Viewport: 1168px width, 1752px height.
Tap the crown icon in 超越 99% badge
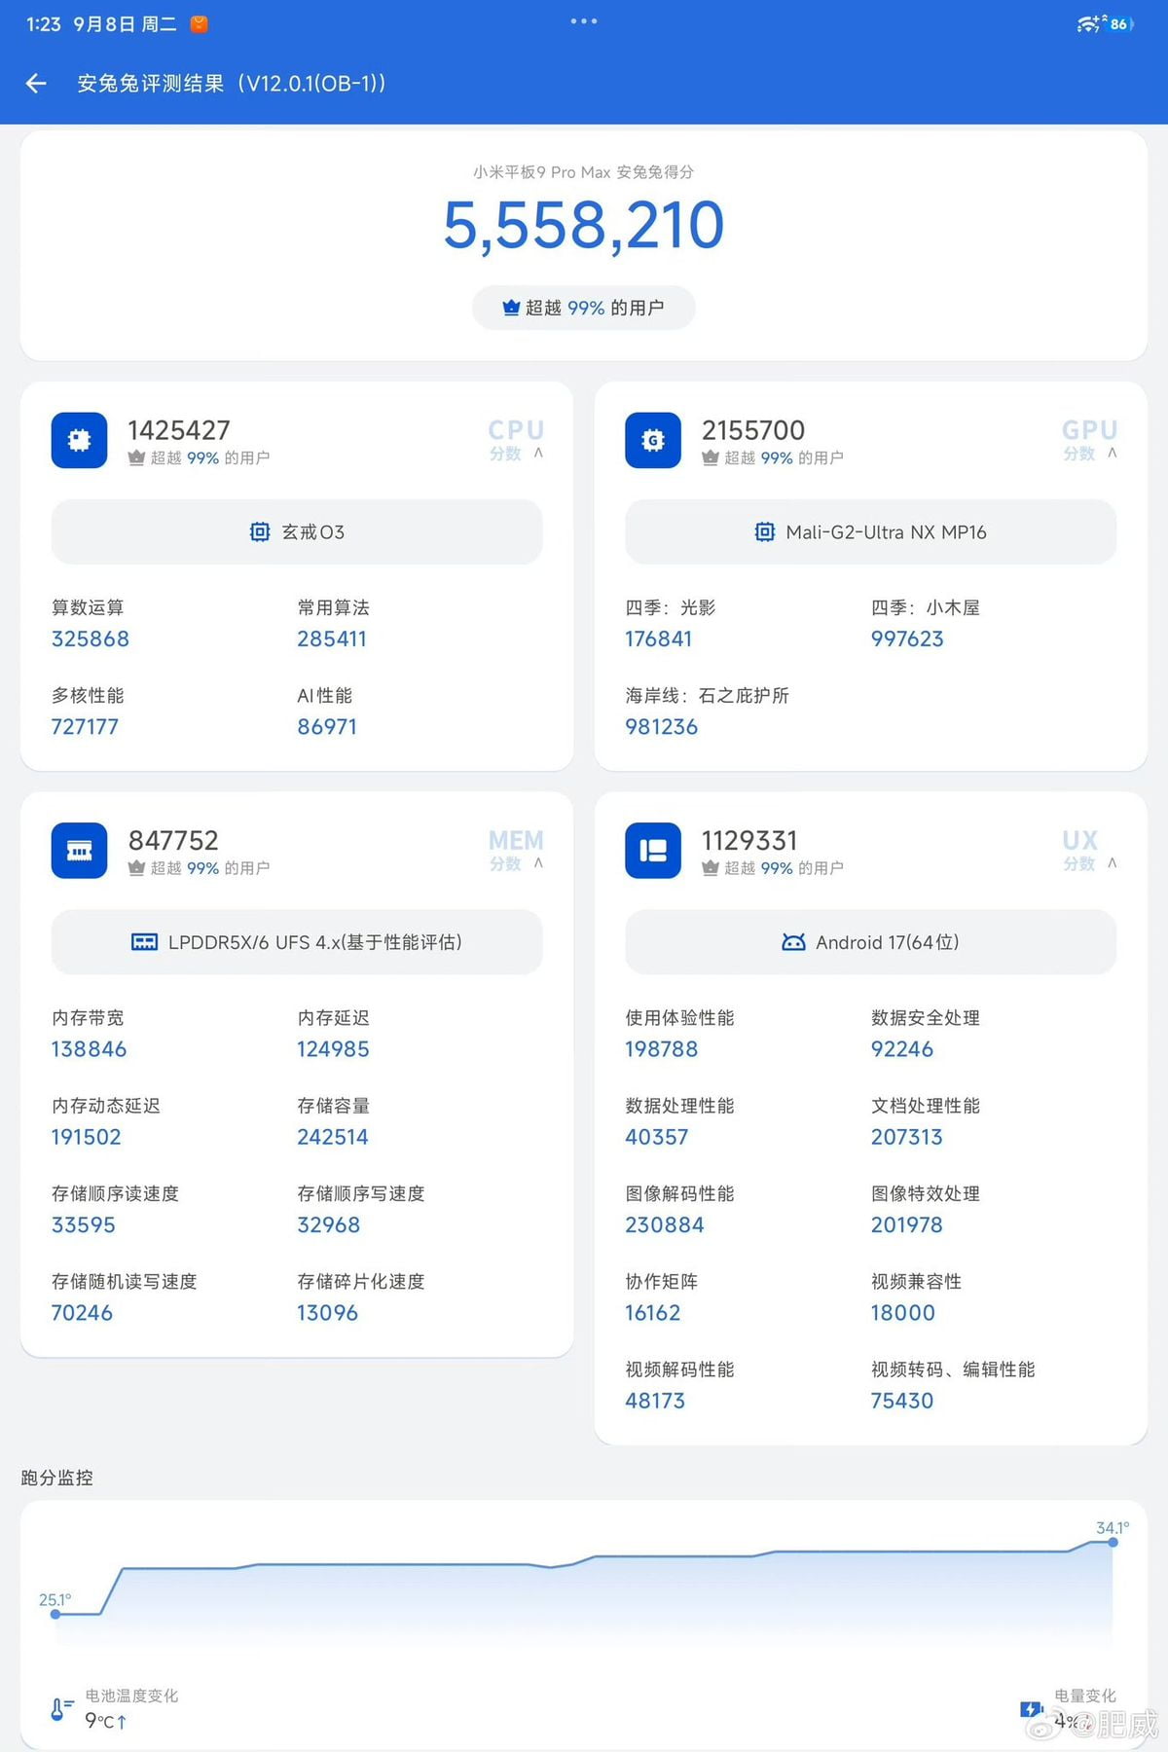(x=511, y=308)
